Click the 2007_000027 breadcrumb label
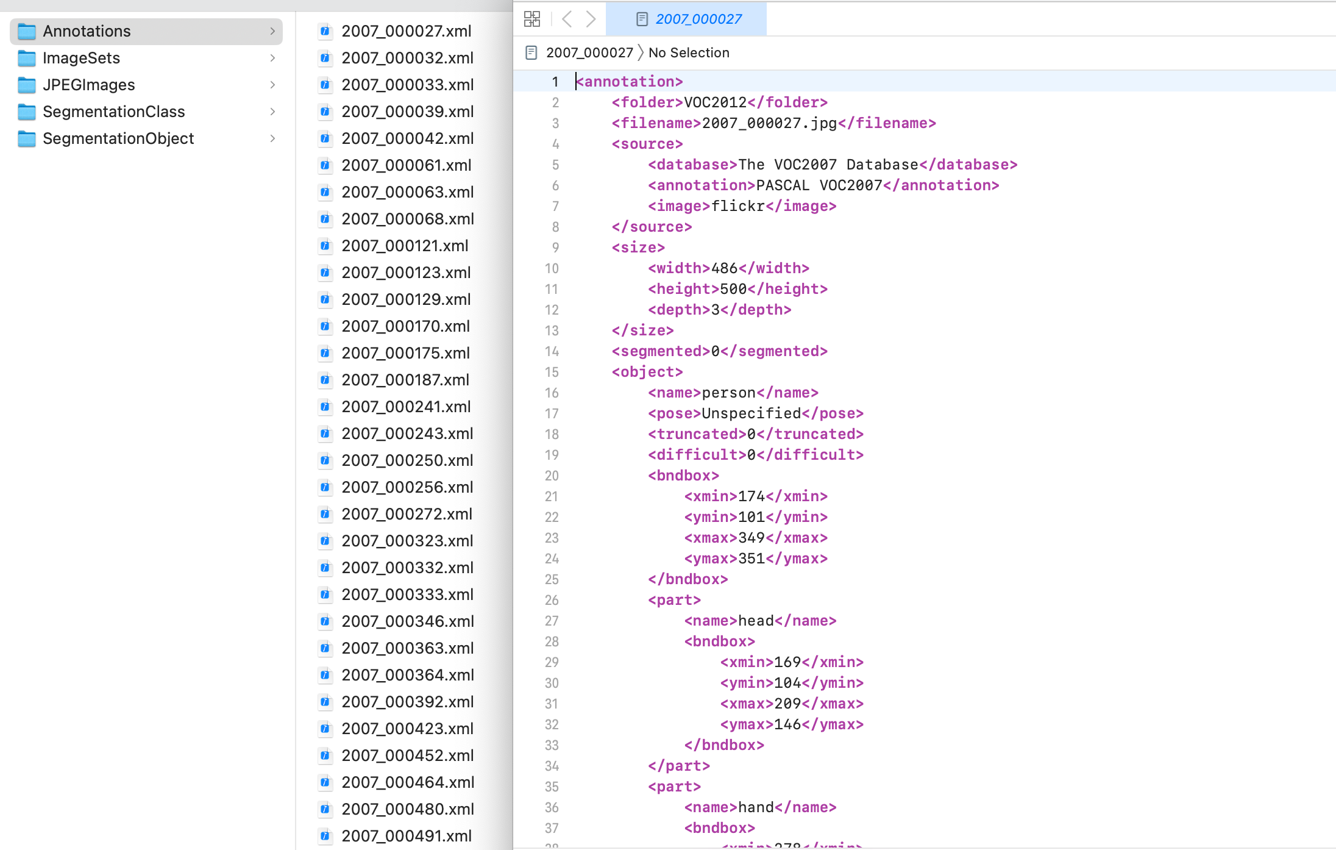1336x850 pixels. (x=589, y=52)
